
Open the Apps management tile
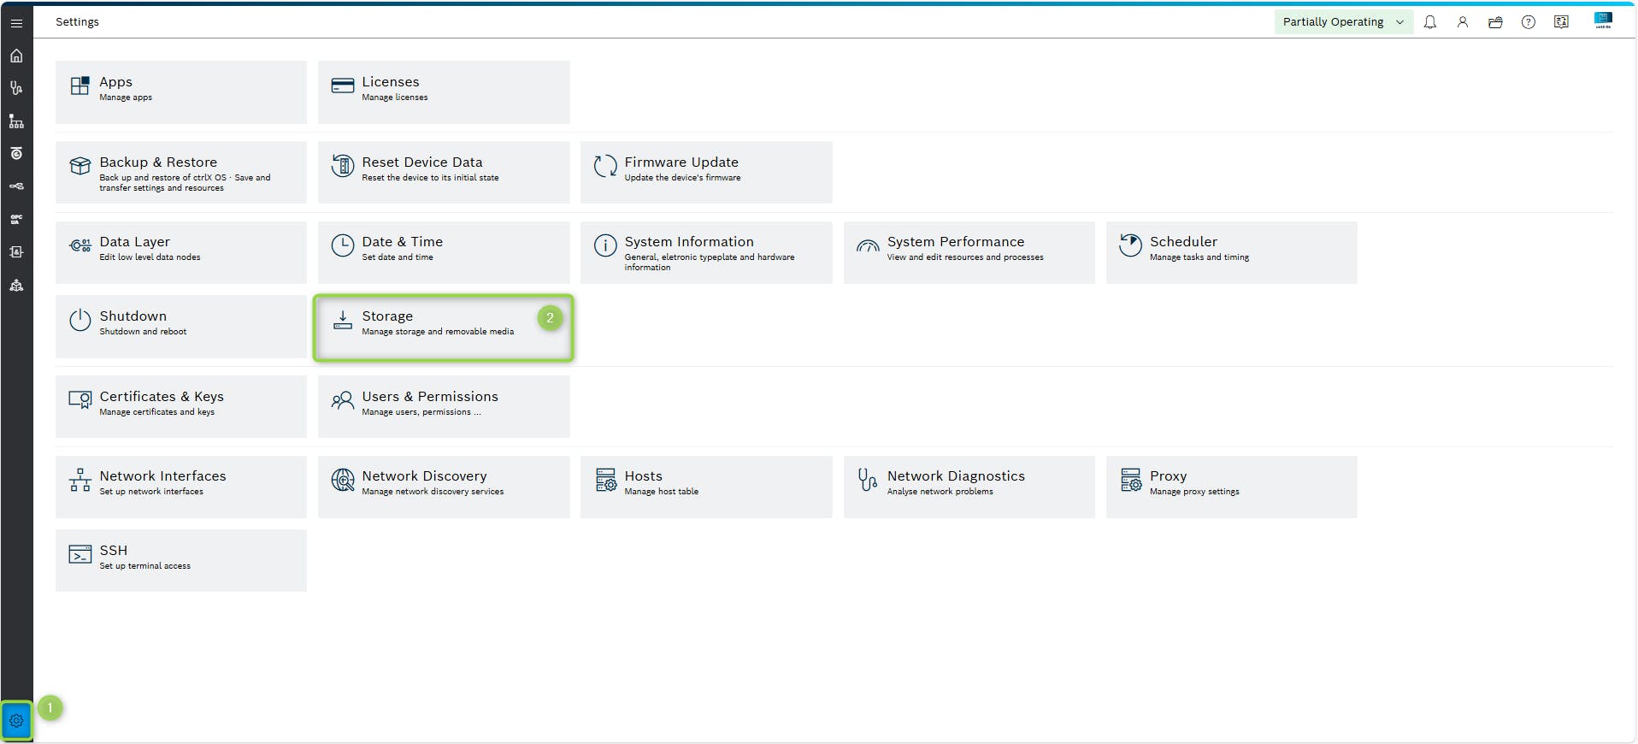click(181, 92)
